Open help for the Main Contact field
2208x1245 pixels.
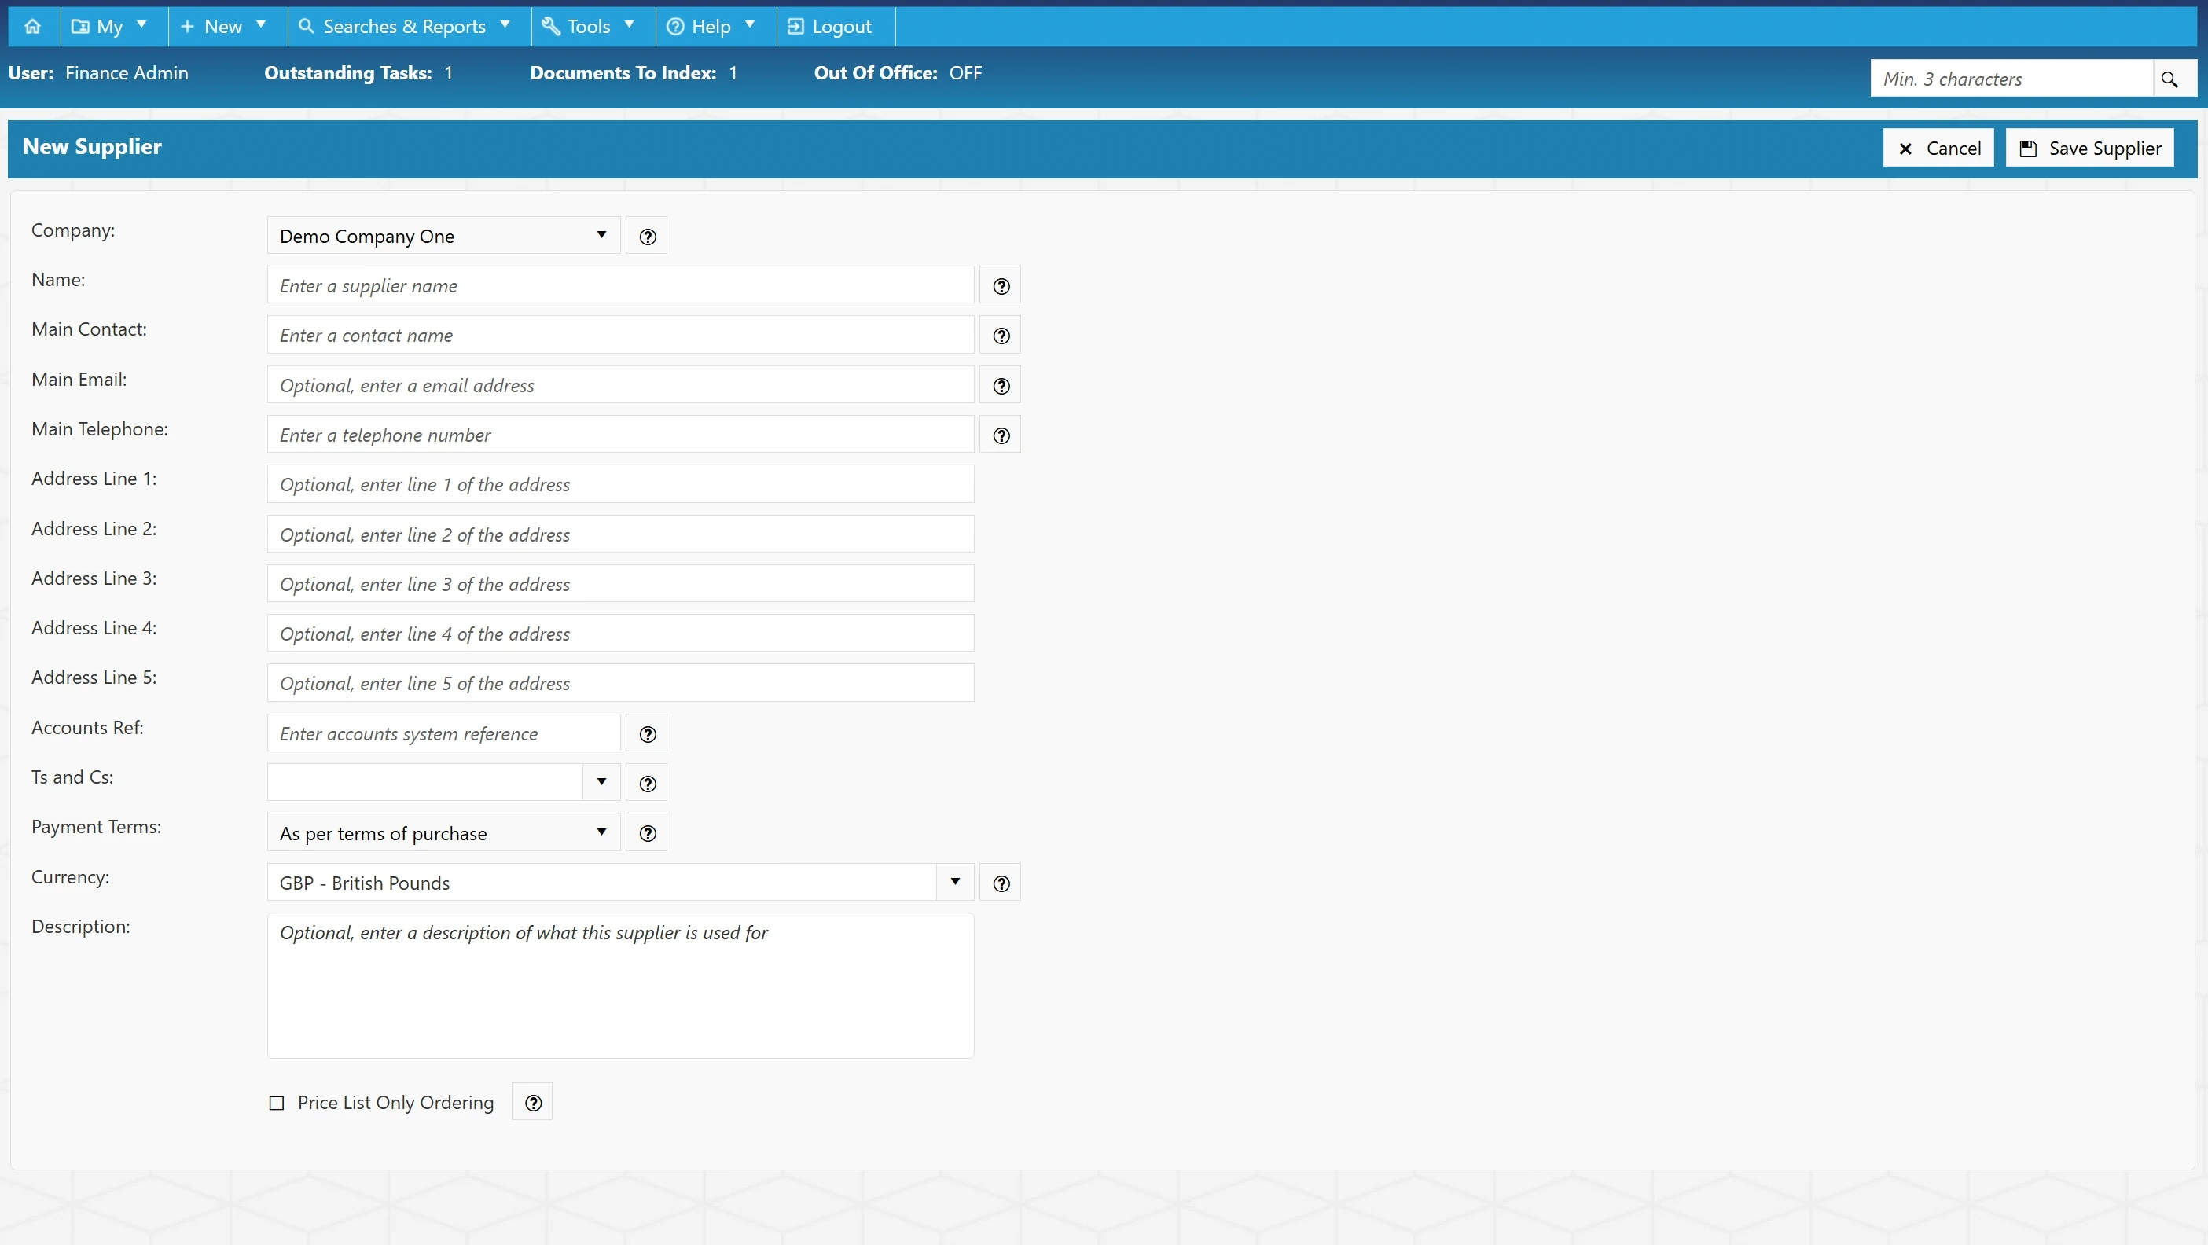click(1001, 335)
